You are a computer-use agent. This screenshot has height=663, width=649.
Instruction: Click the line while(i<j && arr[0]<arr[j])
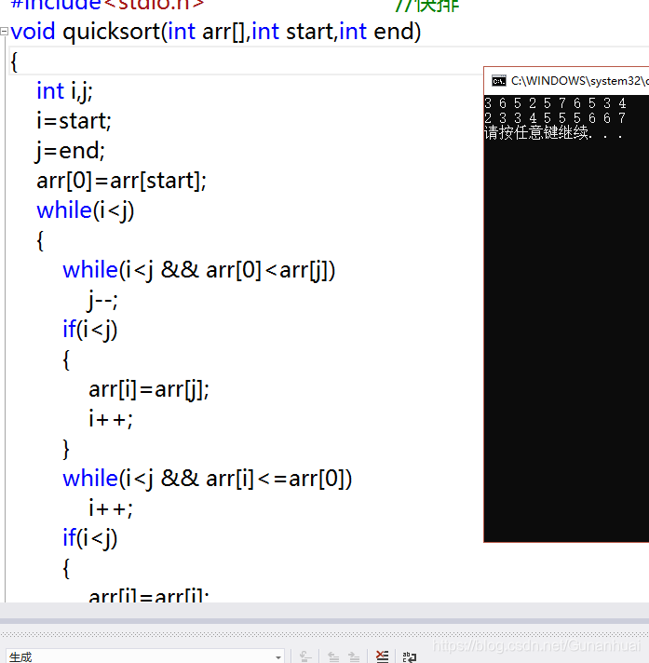(x=198, y=270)
